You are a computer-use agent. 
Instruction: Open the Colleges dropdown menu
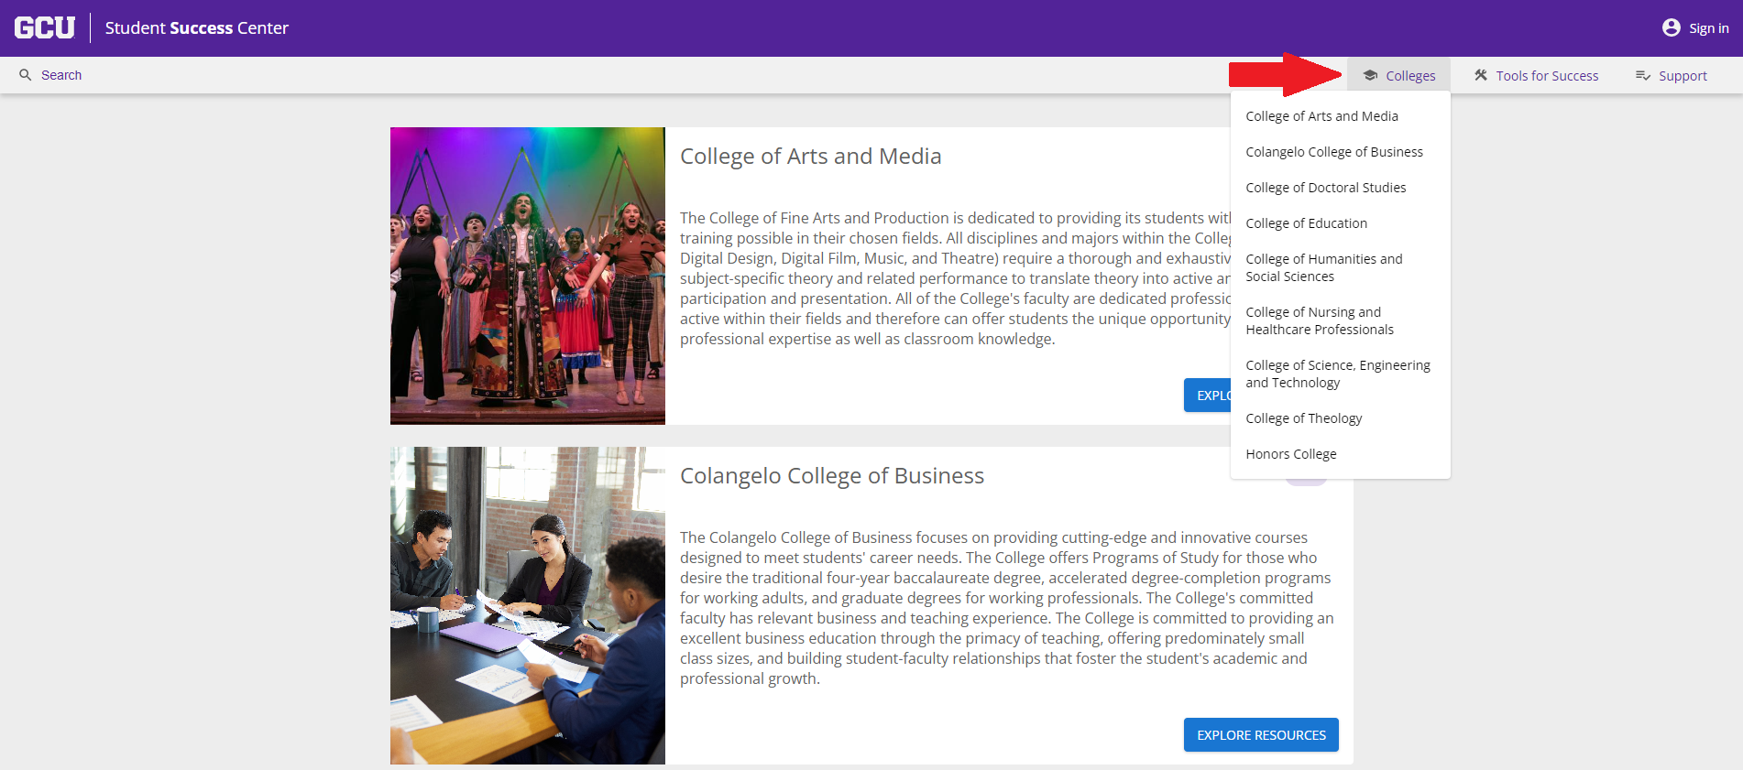(x=1398, y=76)
